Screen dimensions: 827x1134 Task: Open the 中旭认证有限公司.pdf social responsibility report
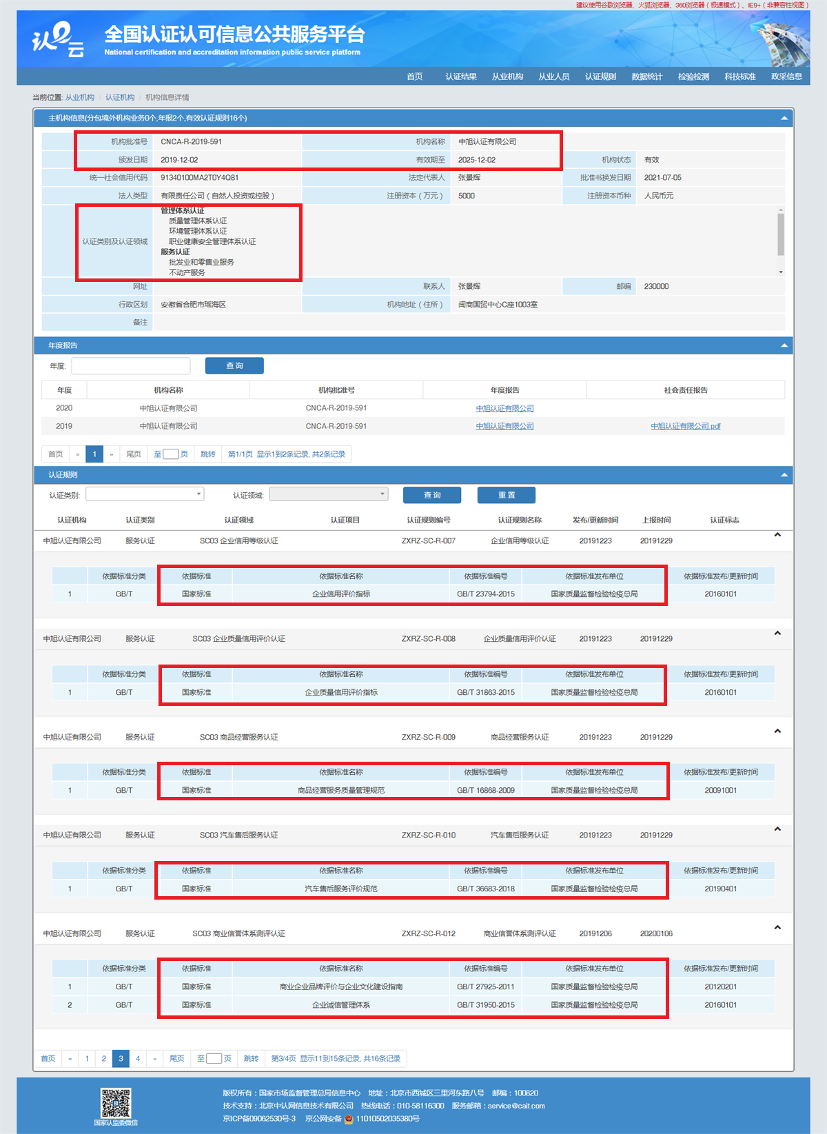click(685, 427)
